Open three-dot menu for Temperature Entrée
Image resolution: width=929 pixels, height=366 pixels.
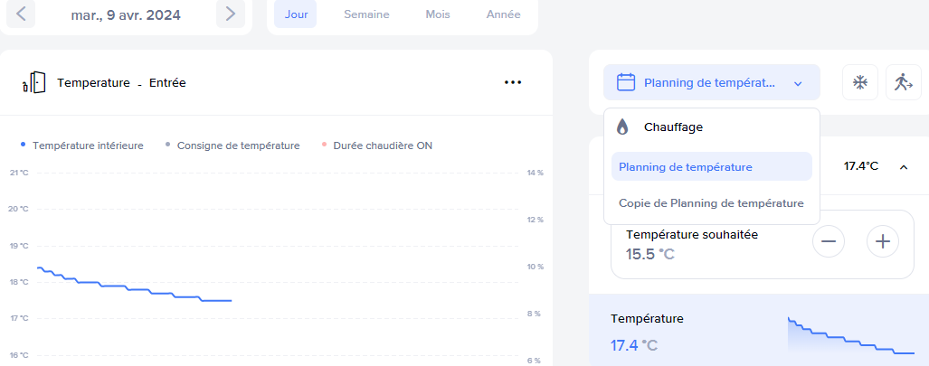513,82
